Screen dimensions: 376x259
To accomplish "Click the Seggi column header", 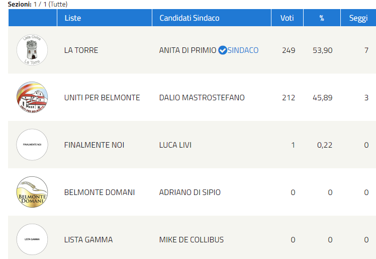I will [x=358, y=18].
